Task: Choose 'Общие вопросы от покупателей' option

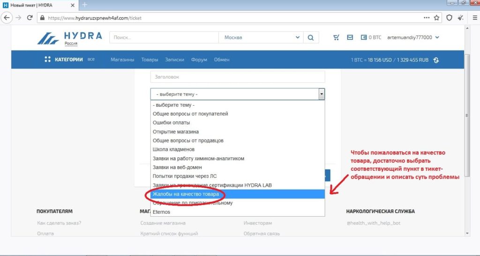Action: click(x=190, y=114)
